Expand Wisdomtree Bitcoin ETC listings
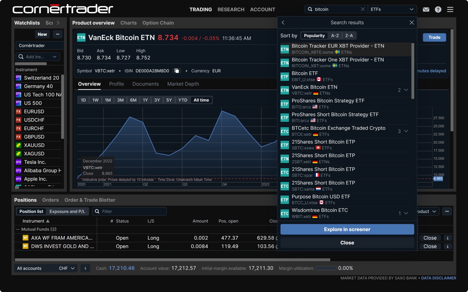This screenshot has height=292, width=468. 406,213
